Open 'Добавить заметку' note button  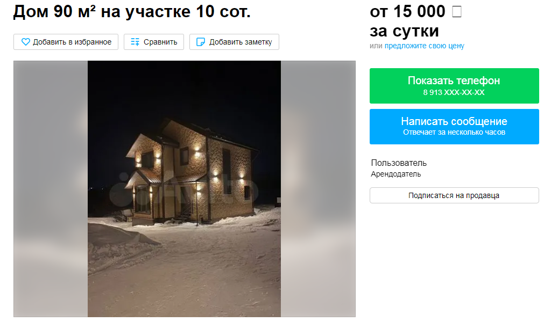coord(234,42)
